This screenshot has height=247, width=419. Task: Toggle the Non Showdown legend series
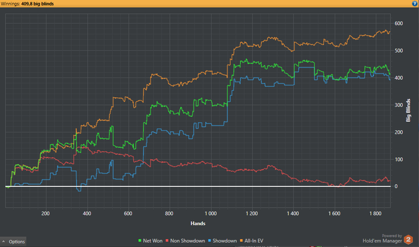(186, 240)
